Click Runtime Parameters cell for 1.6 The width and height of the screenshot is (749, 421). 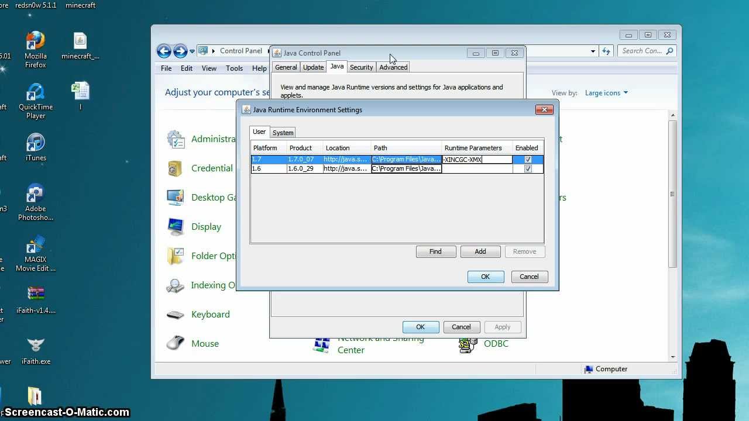click(477, 169)
